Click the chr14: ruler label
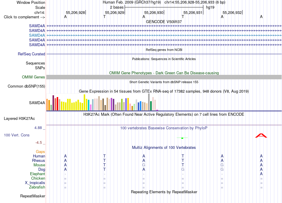This screenshot has width=282, height=203. point(39,12)
